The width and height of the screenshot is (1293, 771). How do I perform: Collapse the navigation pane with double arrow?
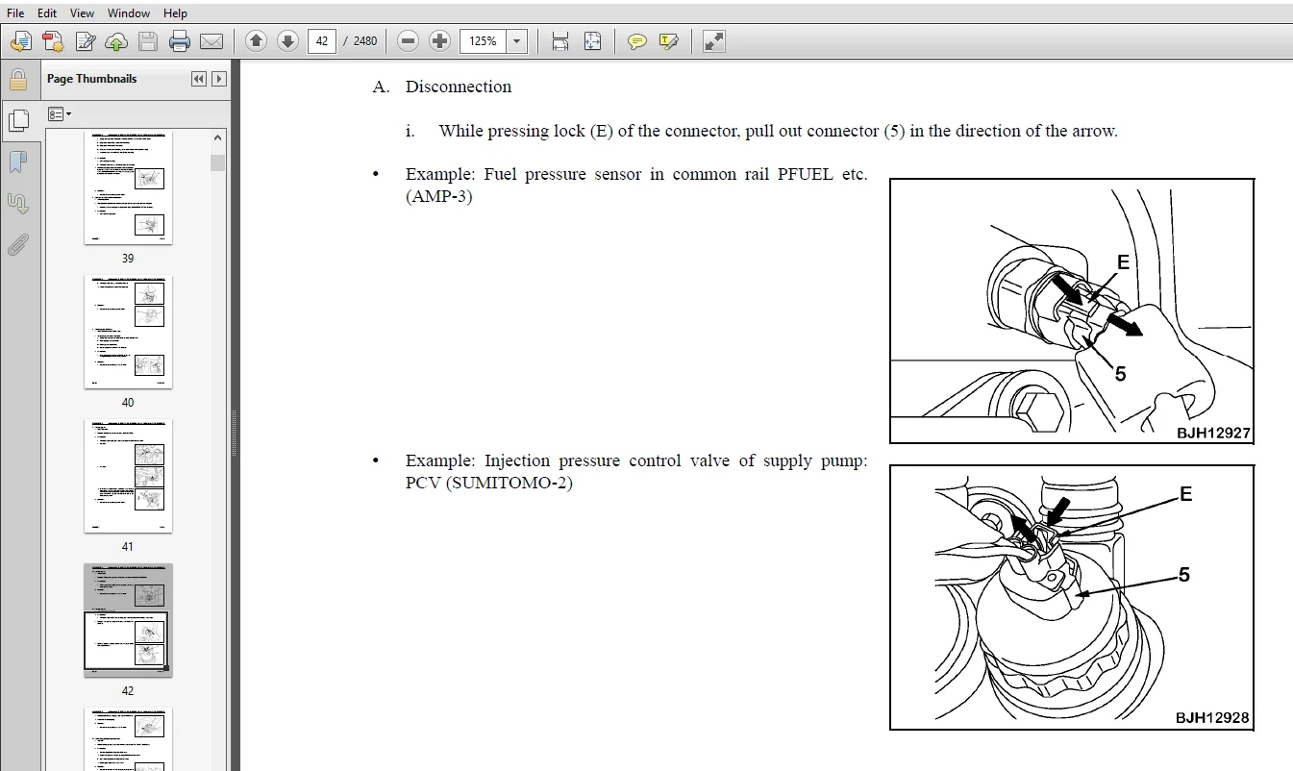[199, 79]
